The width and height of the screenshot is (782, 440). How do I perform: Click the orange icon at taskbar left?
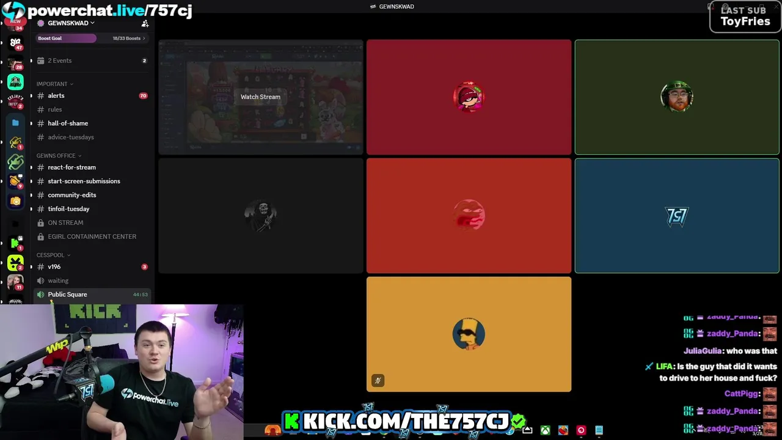click(x=272, y=430)
